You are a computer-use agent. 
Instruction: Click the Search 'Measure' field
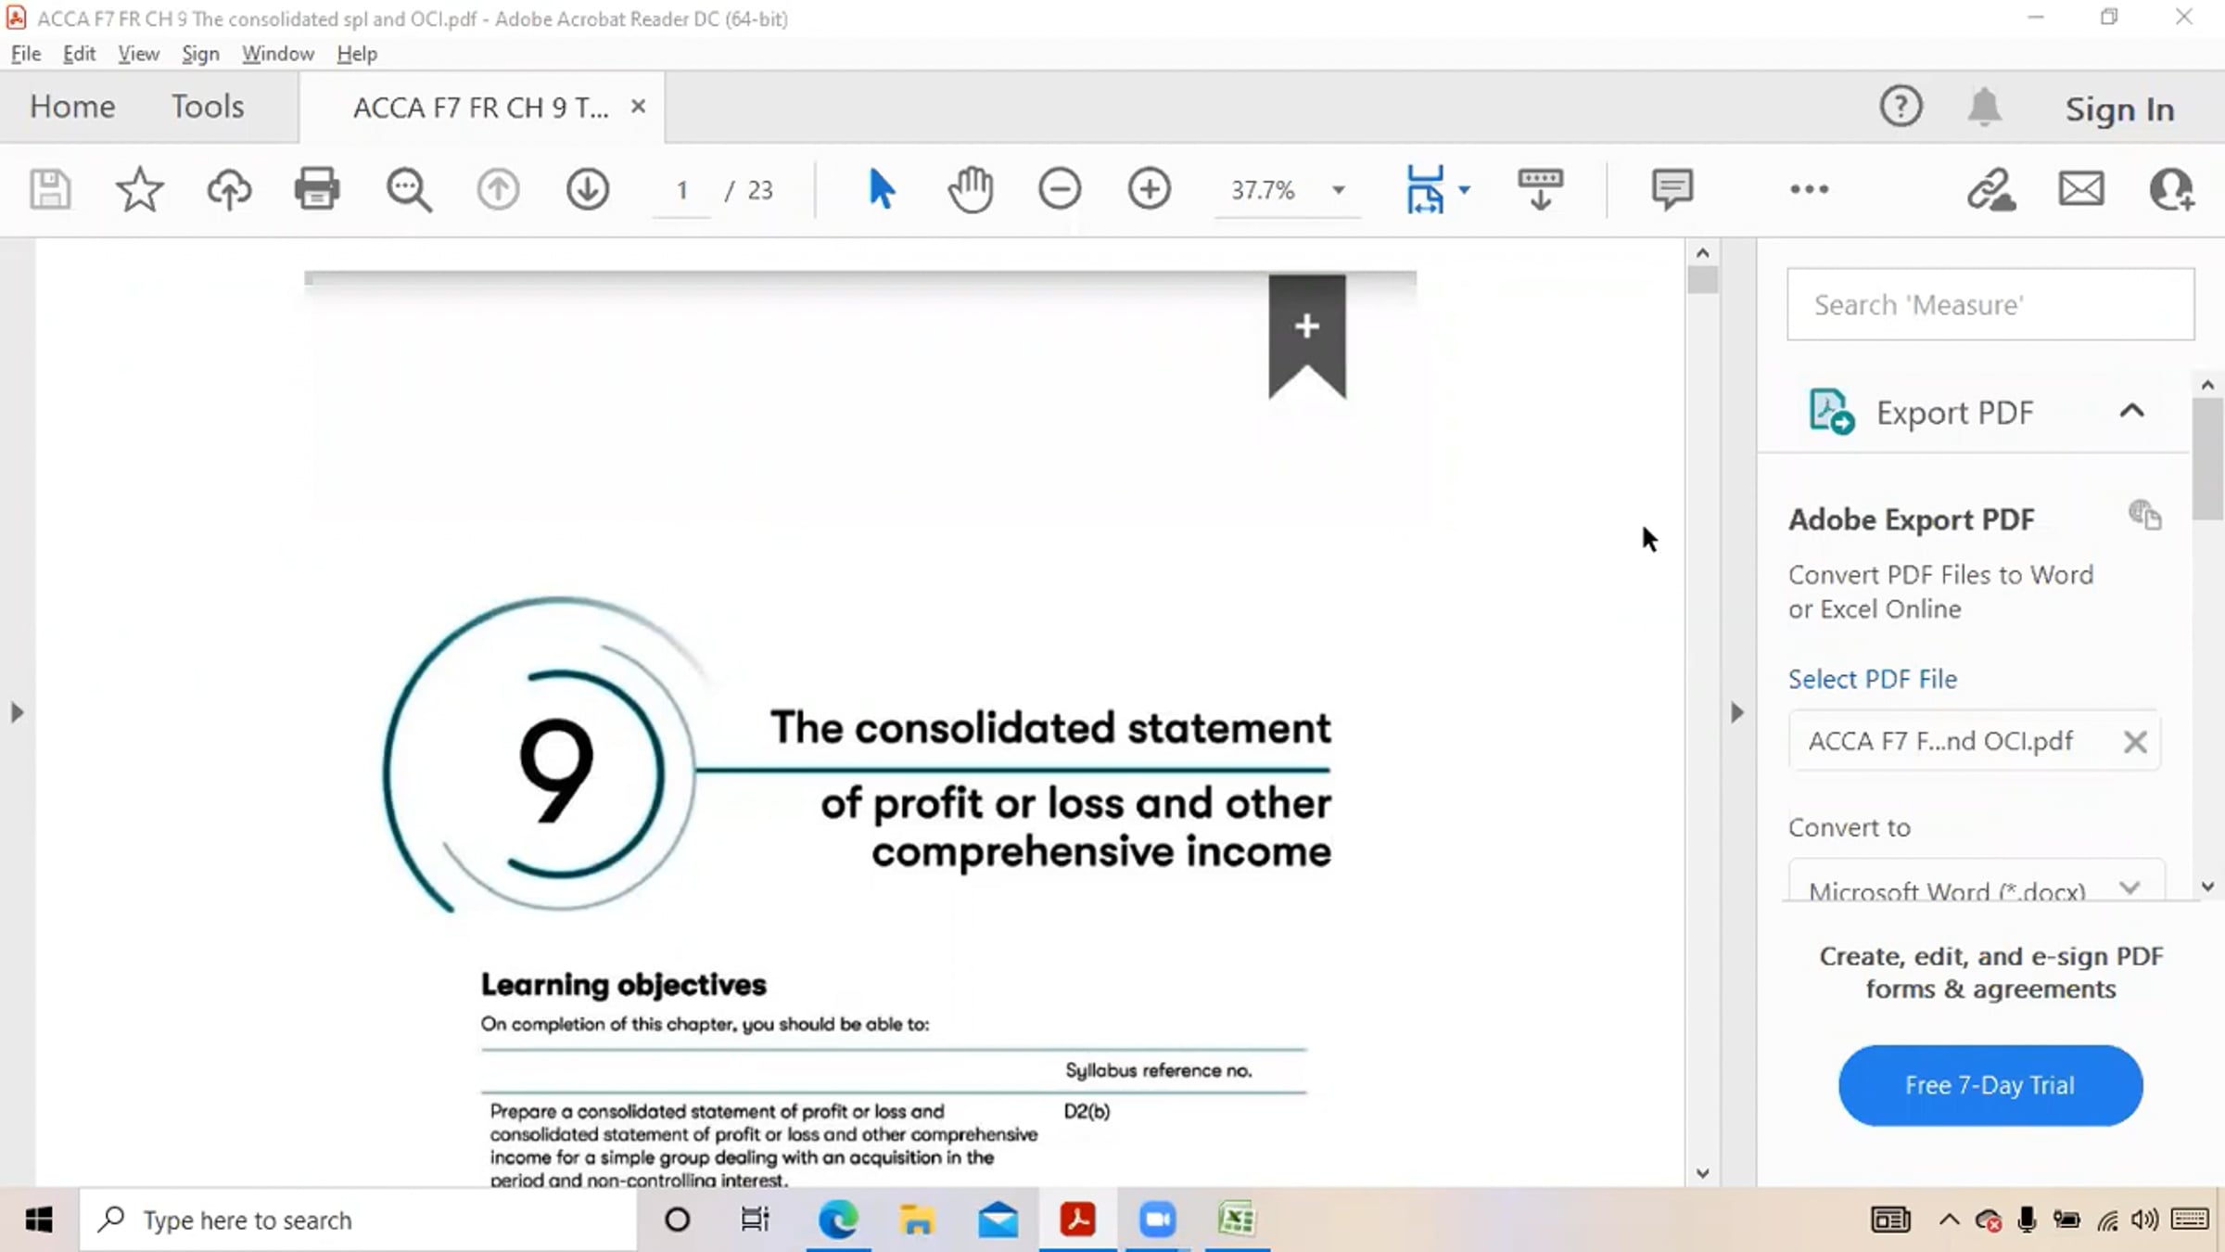tap(1990, 304)
